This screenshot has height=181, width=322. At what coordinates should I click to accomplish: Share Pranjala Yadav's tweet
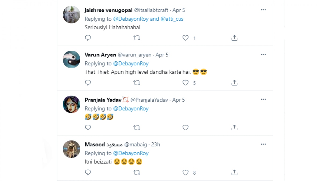234,128
